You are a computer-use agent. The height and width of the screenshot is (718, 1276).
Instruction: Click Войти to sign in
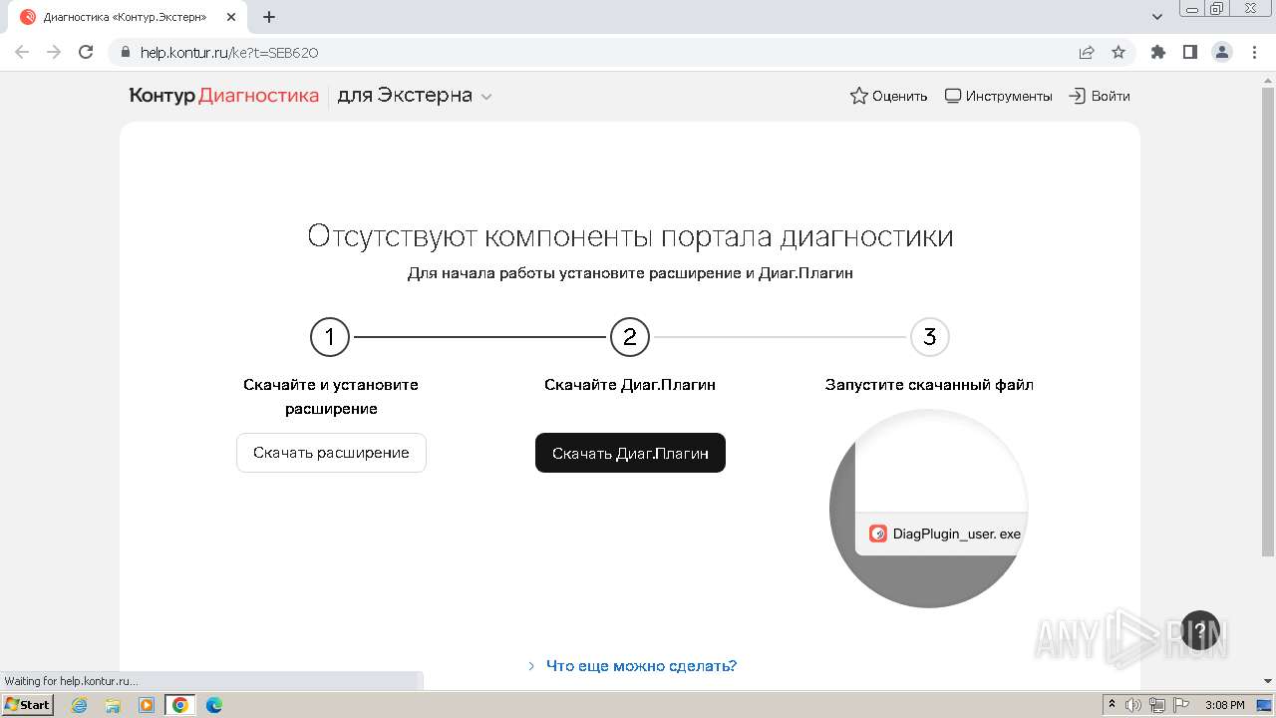1100,96
